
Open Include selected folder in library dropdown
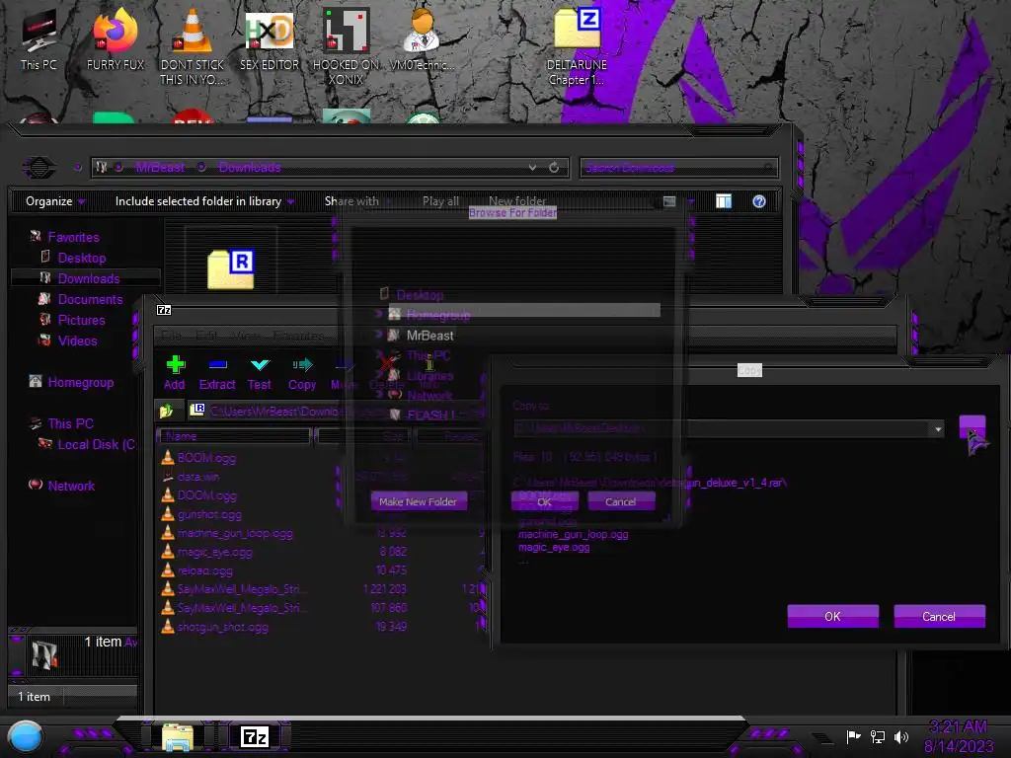[x=204, y=201]
